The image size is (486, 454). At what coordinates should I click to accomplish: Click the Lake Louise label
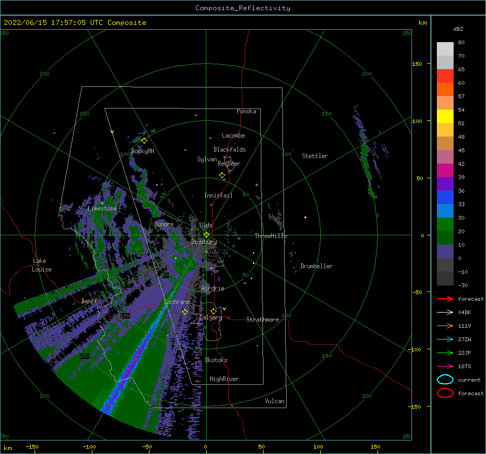42,265
